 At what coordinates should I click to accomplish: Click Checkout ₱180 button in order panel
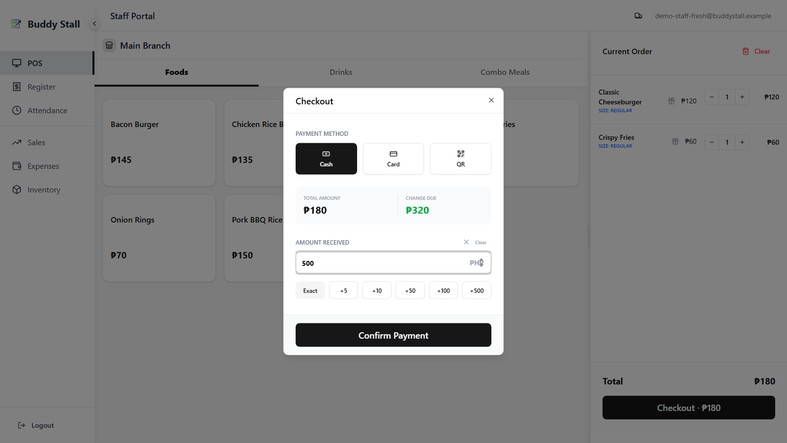click(x=689, y=408)
